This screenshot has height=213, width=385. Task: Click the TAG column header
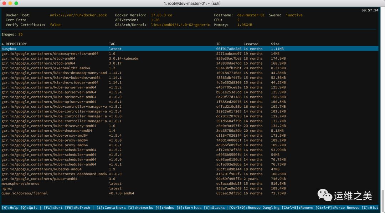tap(112, 44)
